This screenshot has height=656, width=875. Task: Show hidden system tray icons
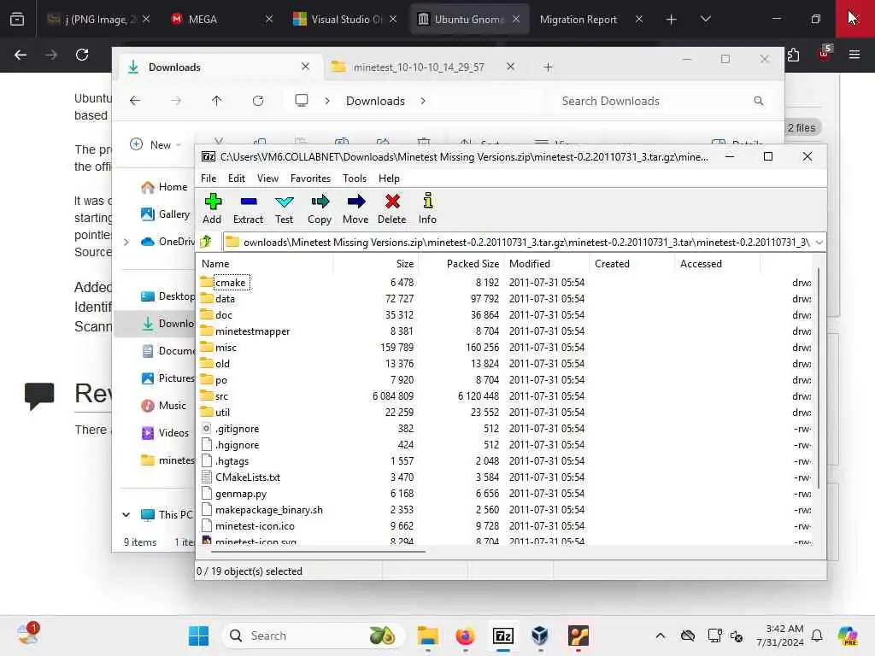pos(661,635)
